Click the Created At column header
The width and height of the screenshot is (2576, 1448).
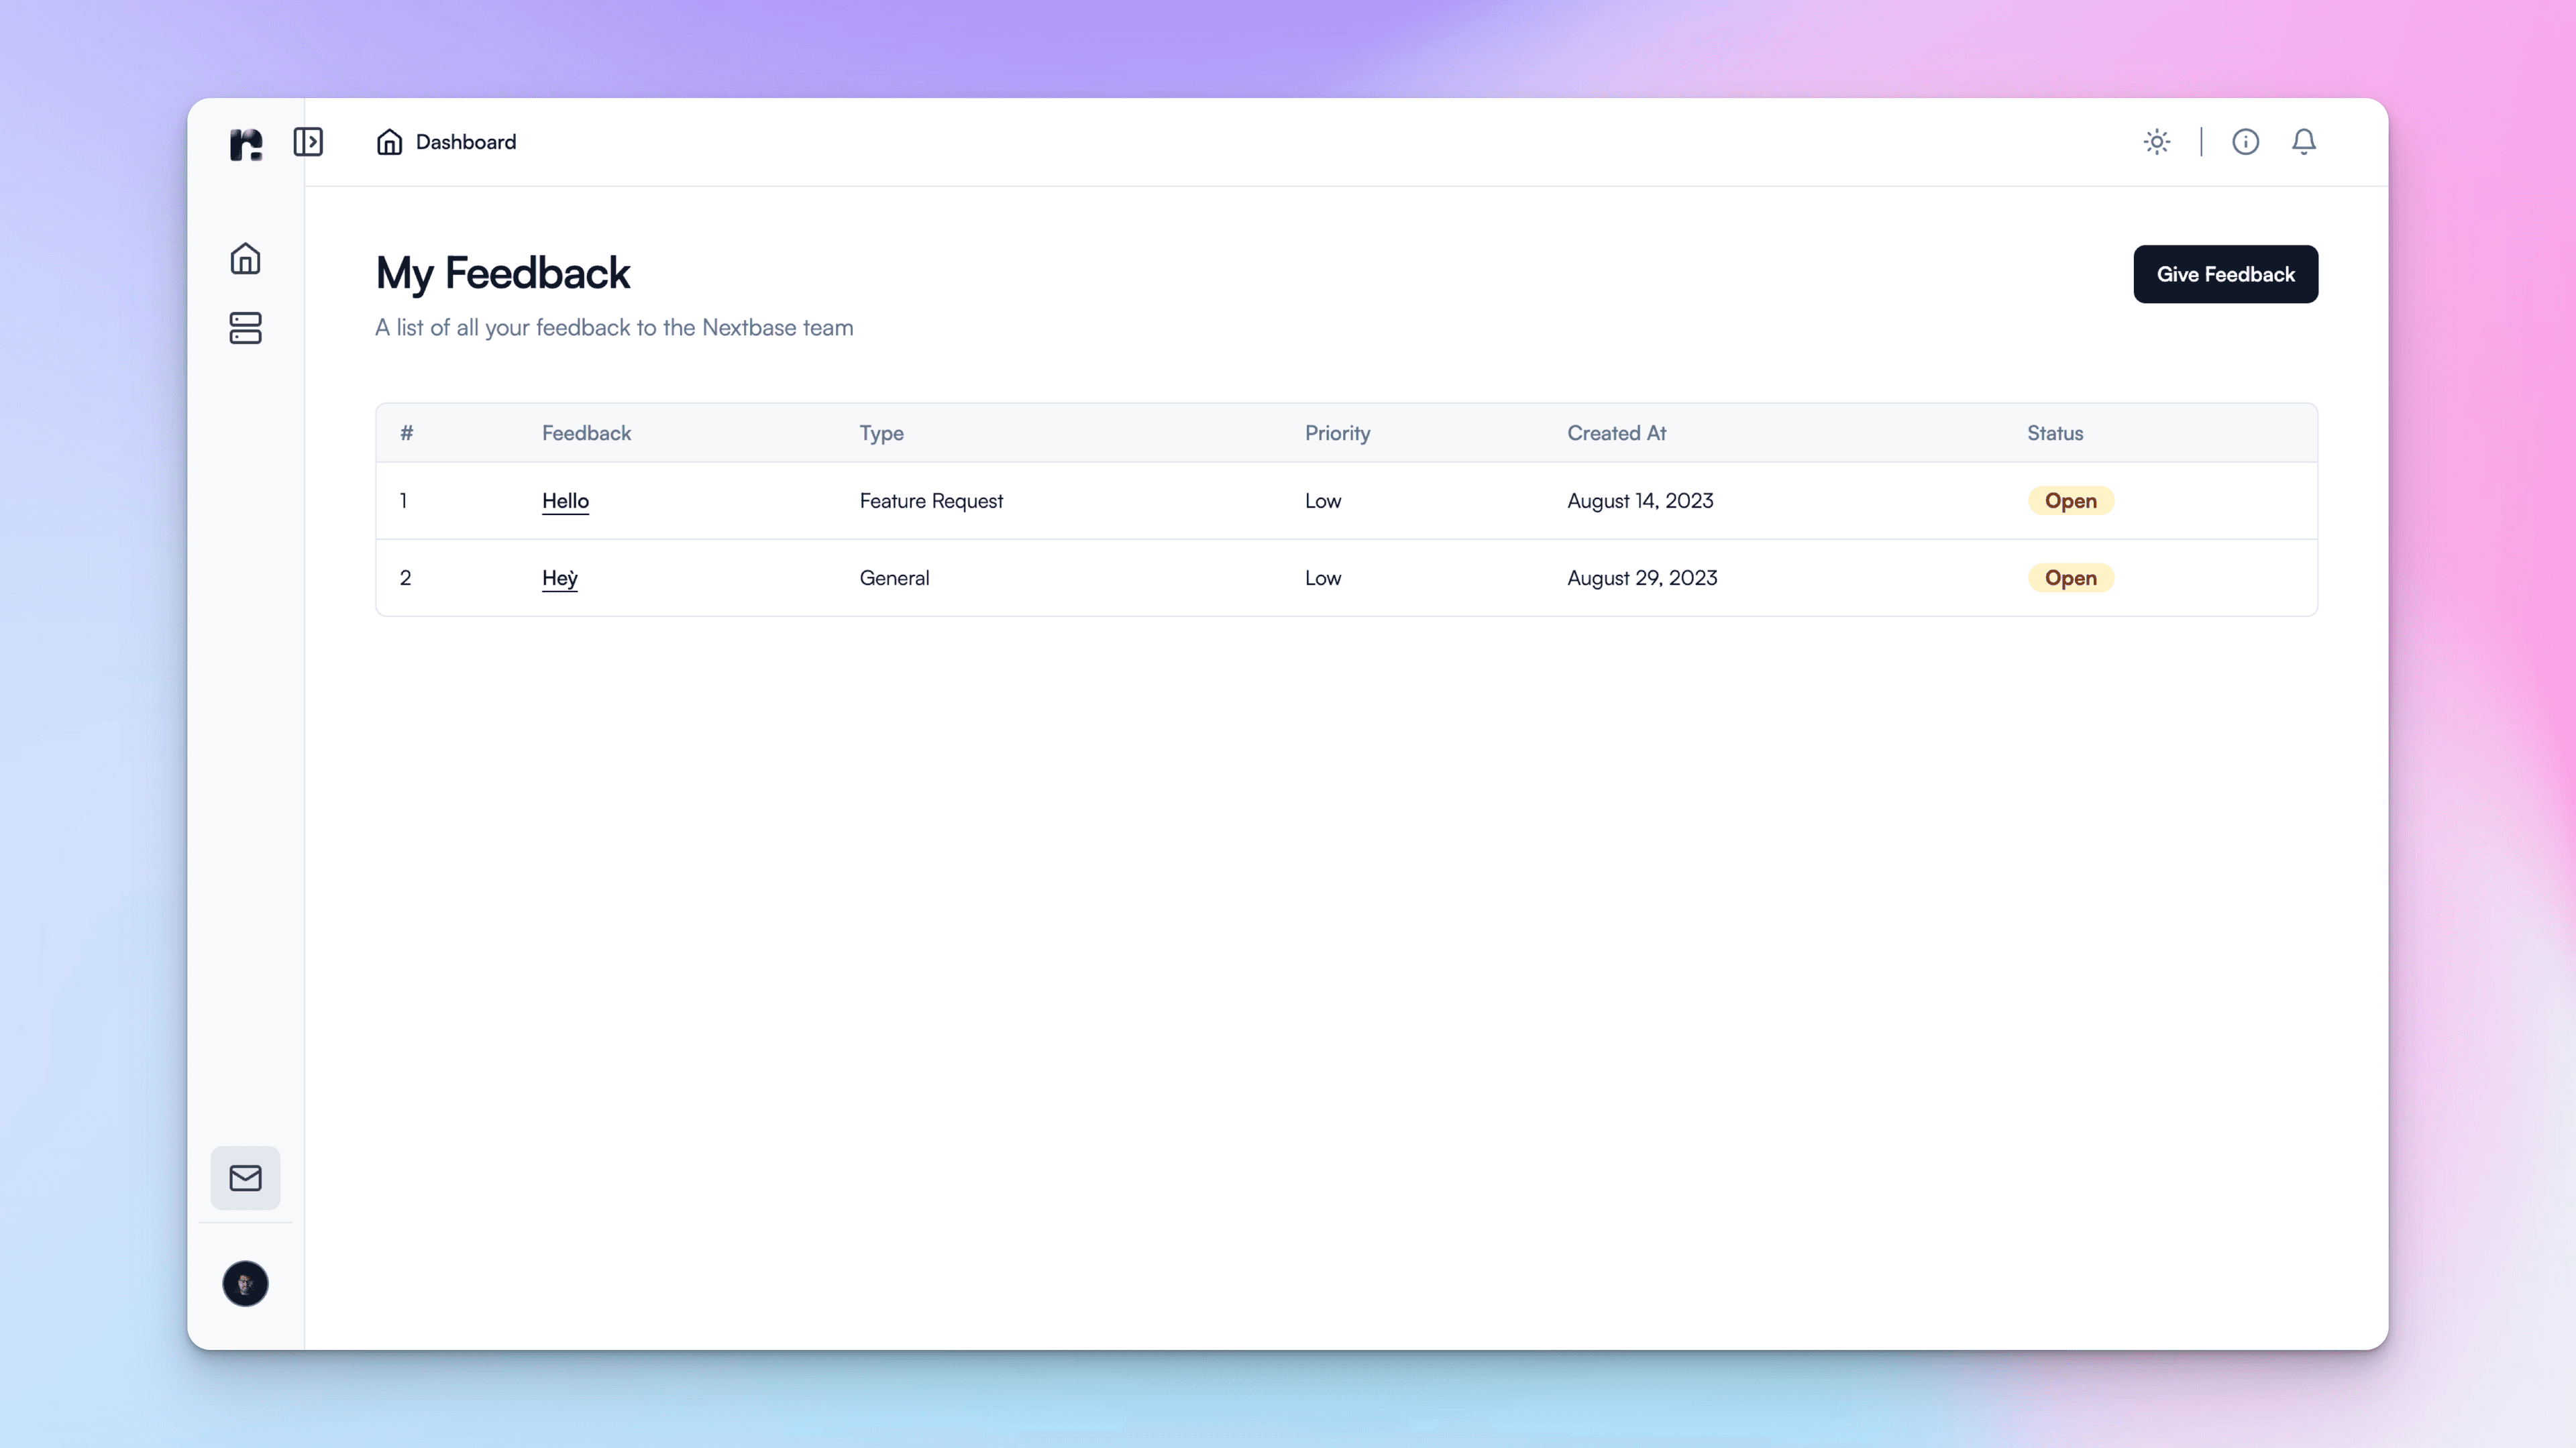(x=1616, y=433)
